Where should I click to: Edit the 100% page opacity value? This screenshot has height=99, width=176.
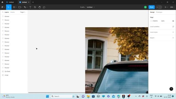(163, 21)
